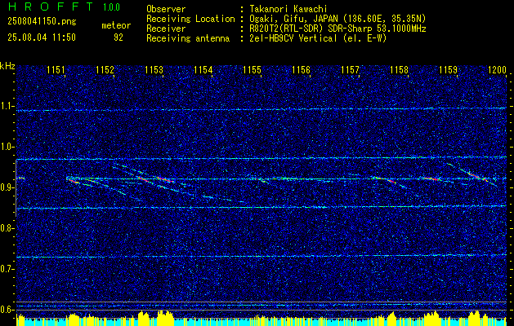The width and height of the screenshot is (514, 326).
Task: Click the 0.8 frequency axis label
Action: 6,228
